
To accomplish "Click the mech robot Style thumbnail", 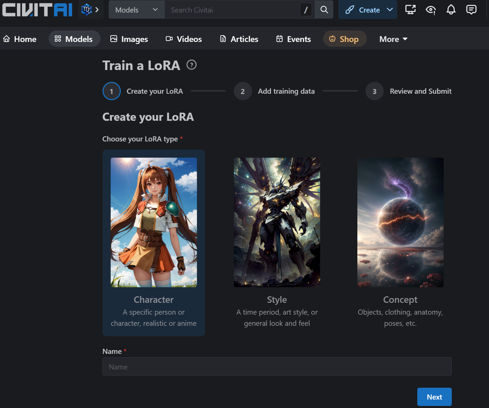I will coord(277,222).
